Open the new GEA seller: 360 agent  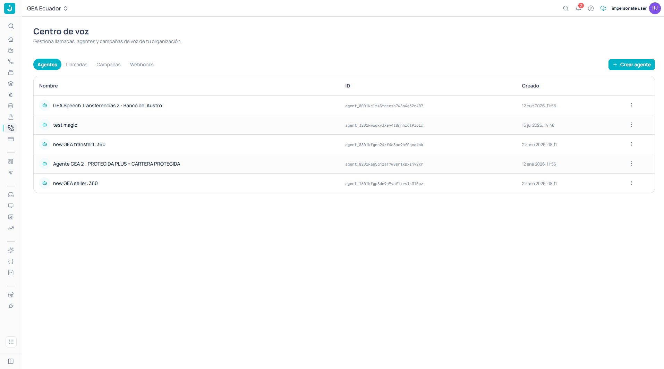click(75, 183)
